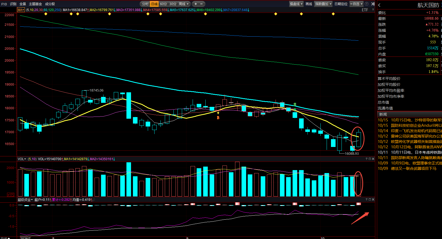Switch chart to 分时 intraday view
Screen dimensions: 442x239
coord(145,4)
